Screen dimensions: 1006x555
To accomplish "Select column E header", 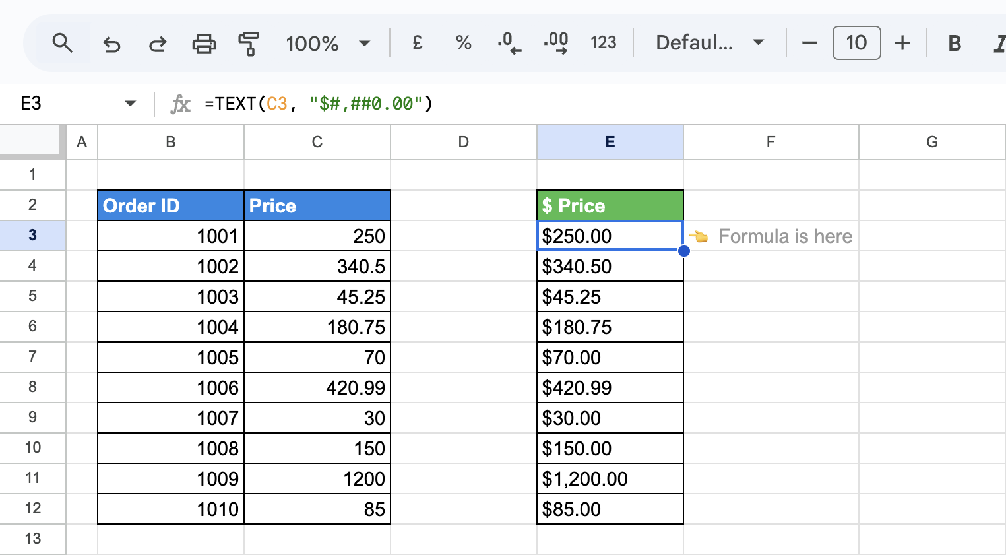I will [610, 142].
